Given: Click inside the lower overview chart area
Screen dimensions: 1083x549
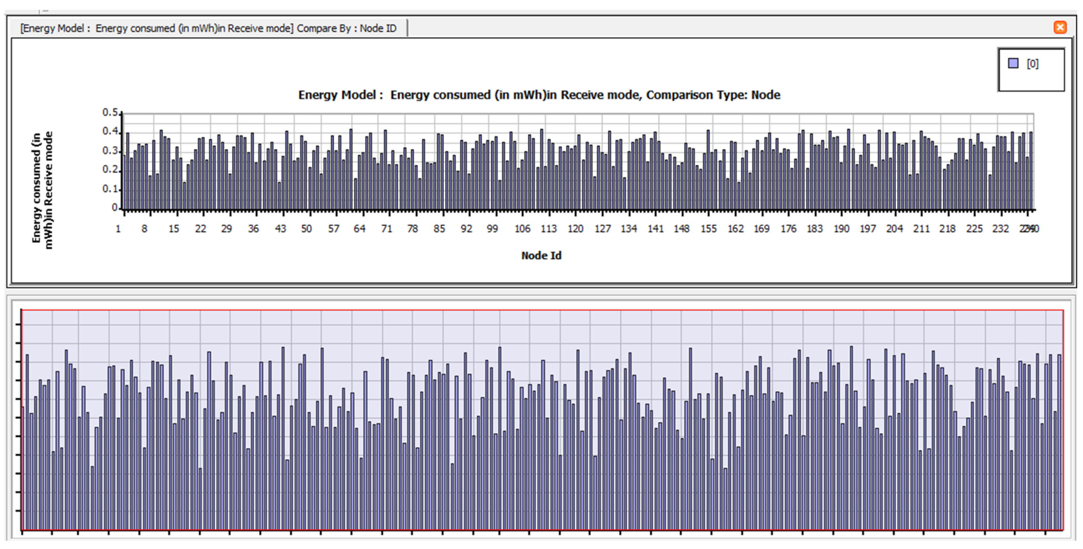Looking at the screenshot, I should 542,328.
